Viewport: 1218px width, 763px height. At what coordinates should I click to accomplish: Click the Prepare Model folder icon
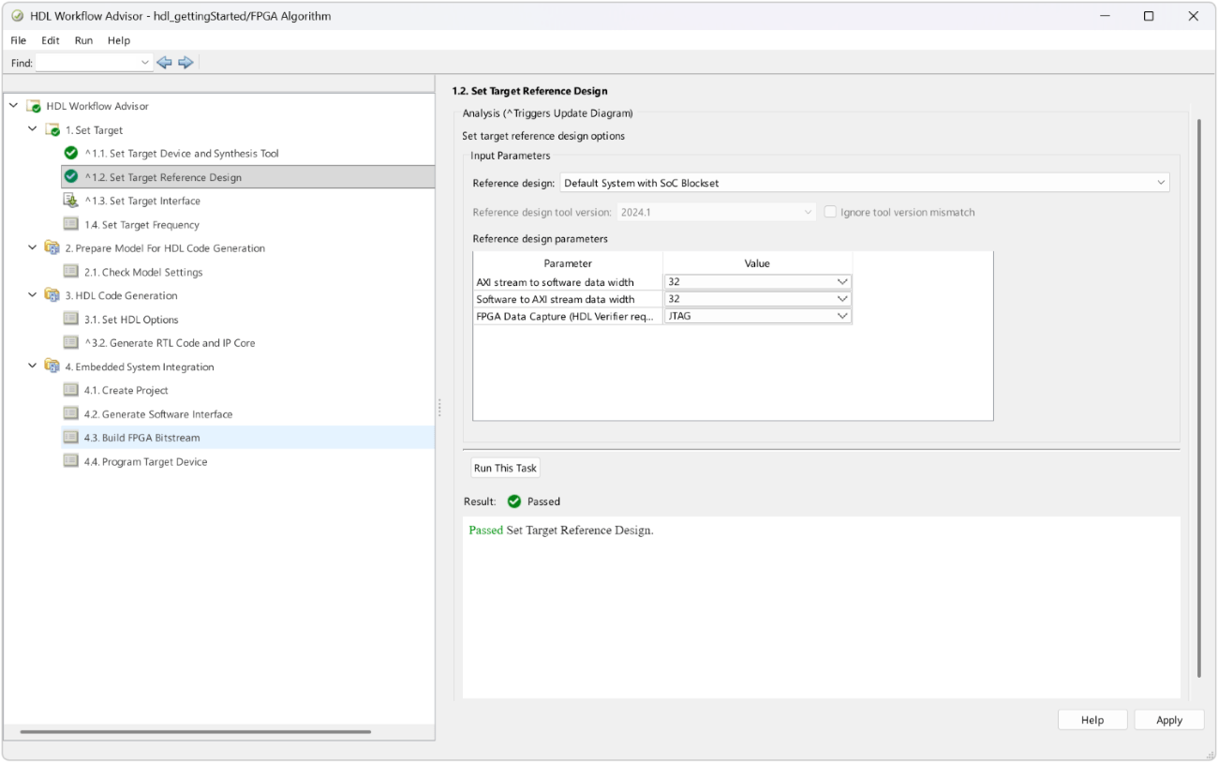point(52,248)
